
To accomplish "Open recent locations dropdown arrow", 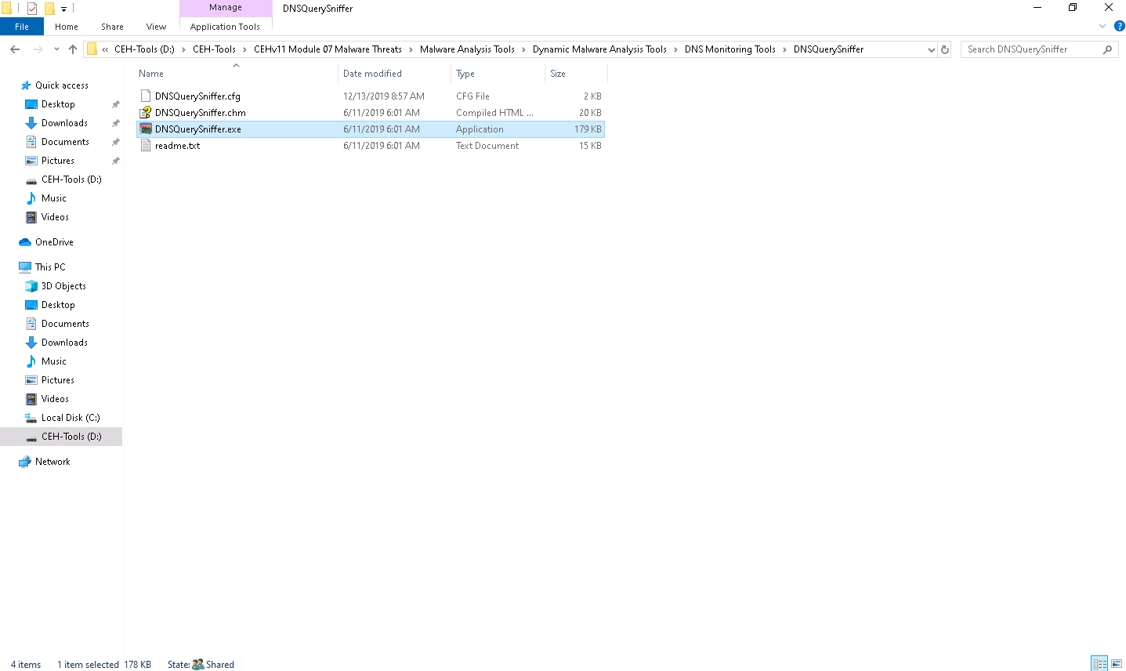I will point(56,49).
